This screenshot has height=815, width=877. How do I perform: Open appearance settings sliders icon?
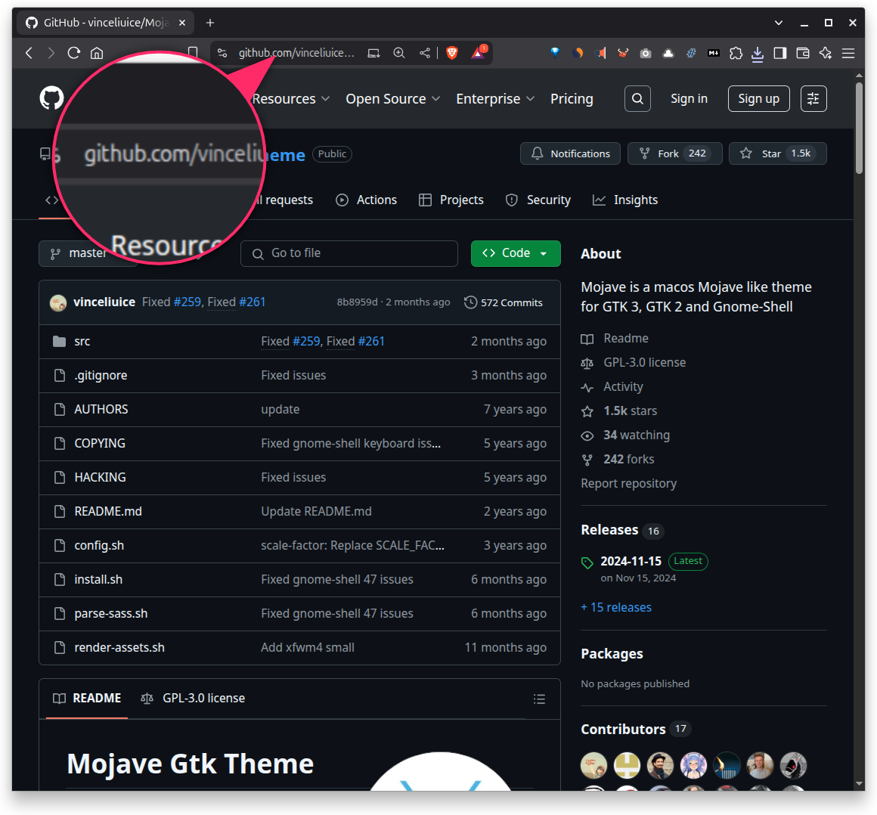click(813, 99)
